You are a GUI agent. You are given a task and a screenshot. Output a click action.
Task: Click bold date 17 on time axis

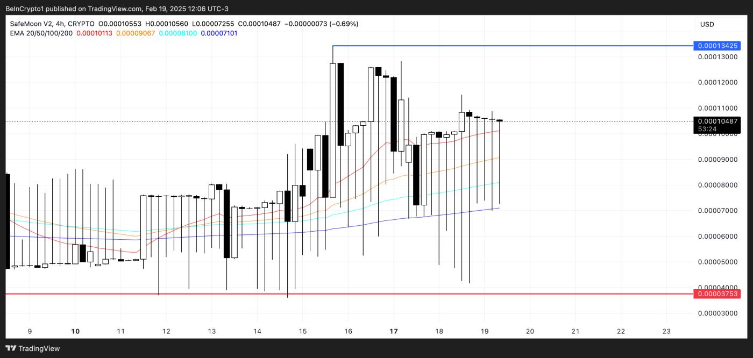394,332
